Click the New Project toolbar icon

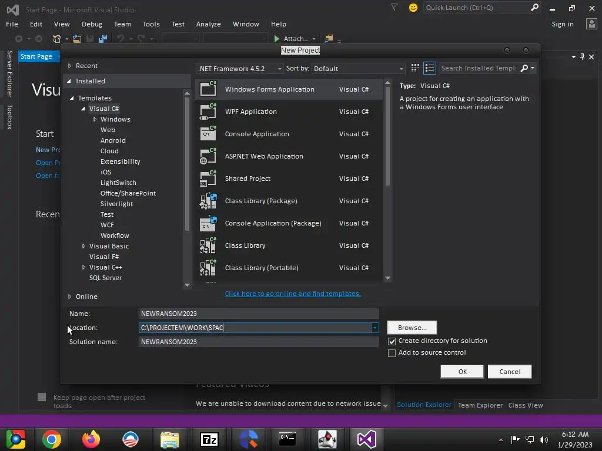(57, 38)
